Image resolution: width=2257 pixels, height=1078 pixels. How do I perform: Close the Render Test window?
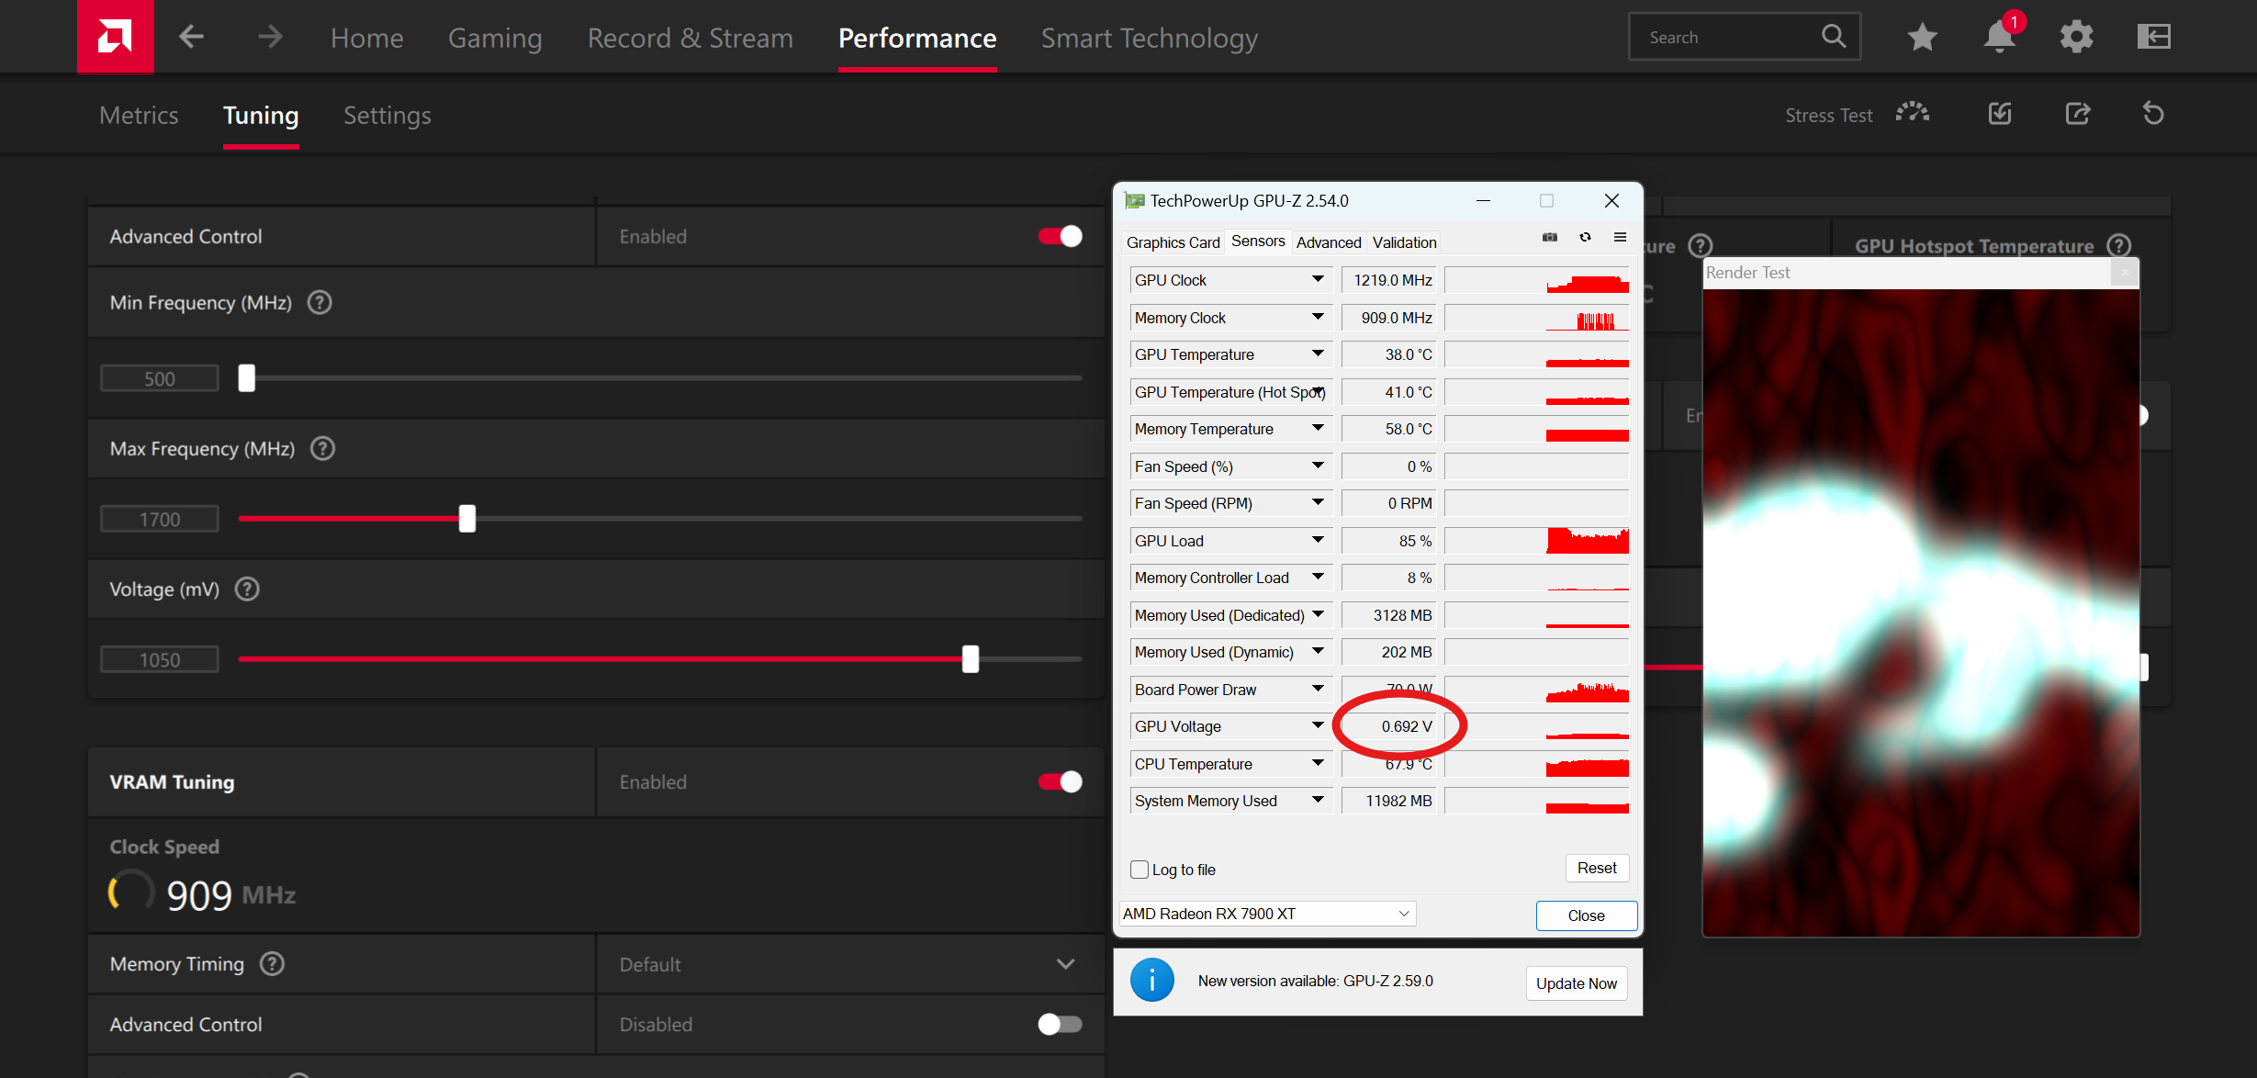coord(2125,272)
